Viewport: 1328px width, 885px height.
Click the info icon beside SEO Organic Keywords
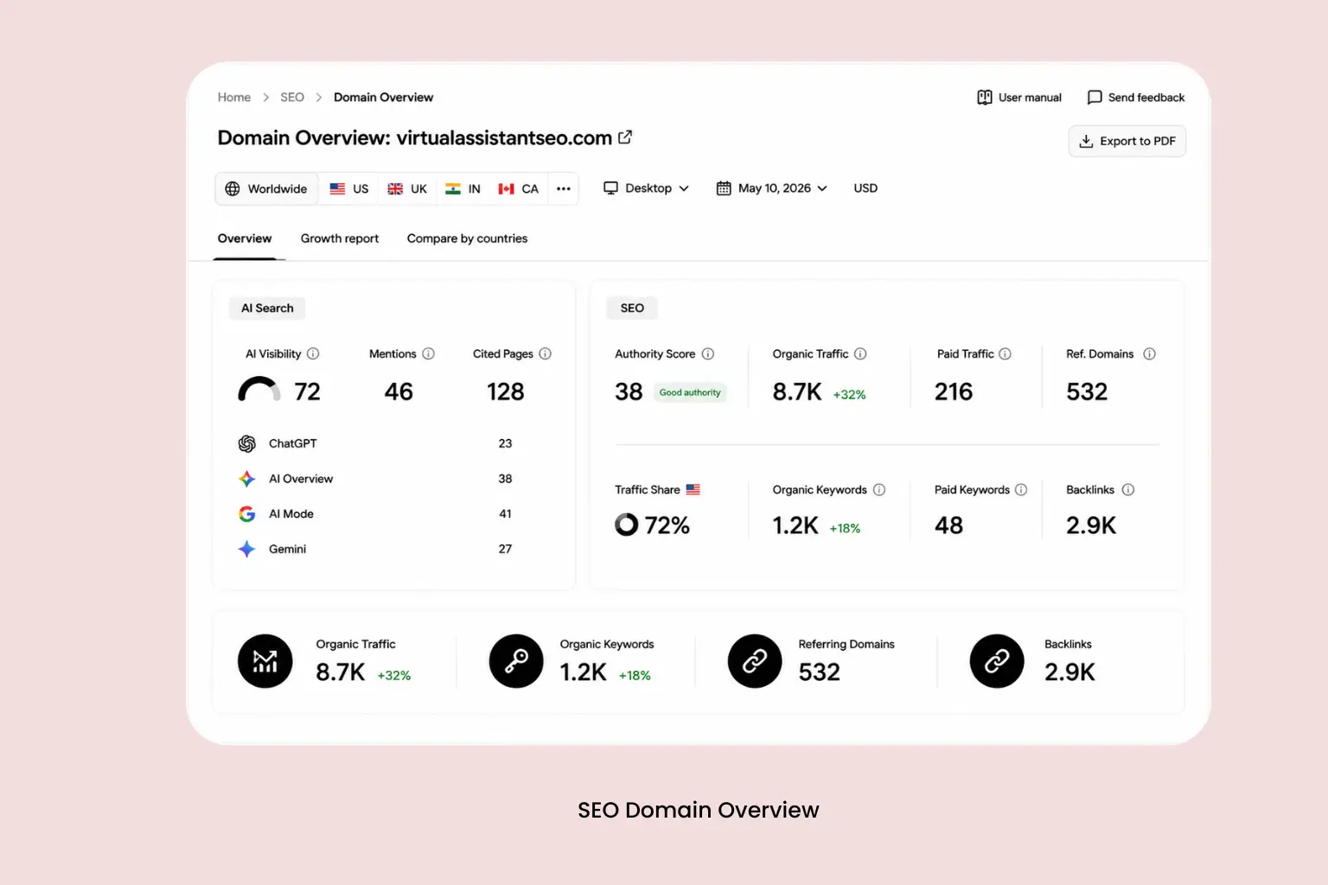[x=879, y=489]
